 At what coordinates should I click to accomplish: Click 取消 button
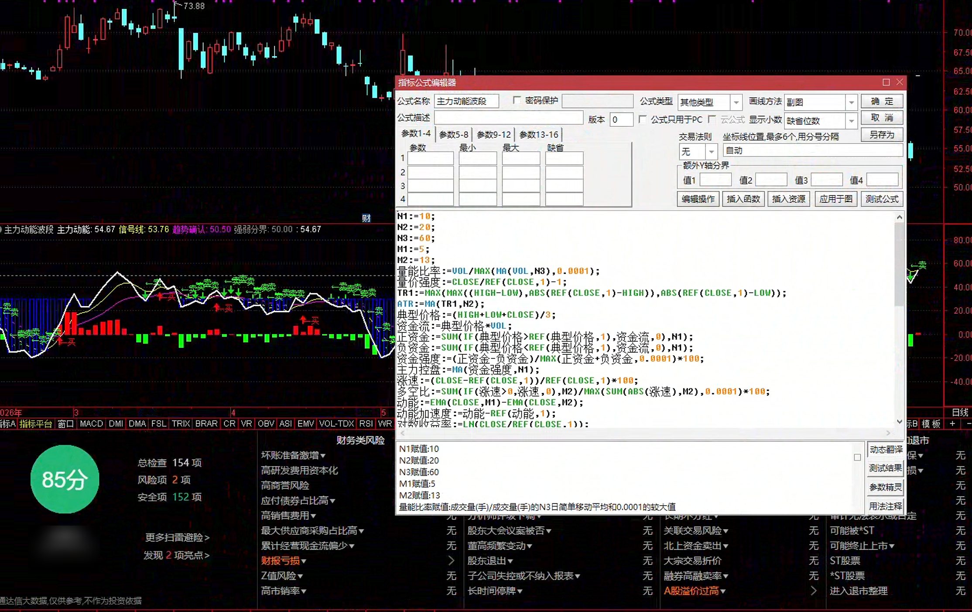882,118
